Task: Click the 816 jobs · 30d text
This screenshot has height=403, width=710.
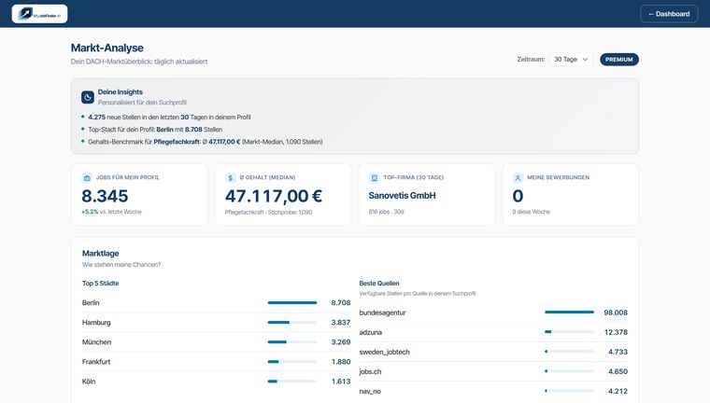Action: click(x=386, y=212)
